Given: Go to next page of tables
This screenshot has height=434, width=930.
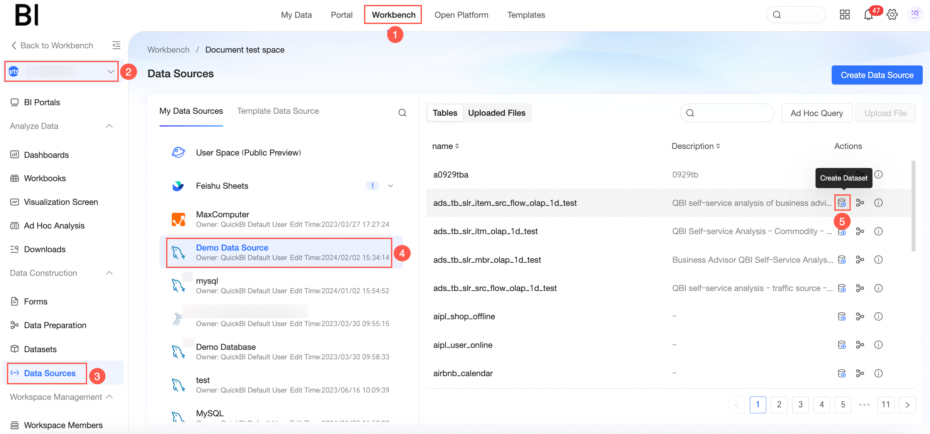Looking at the screenshot, I should click(907, 404).
